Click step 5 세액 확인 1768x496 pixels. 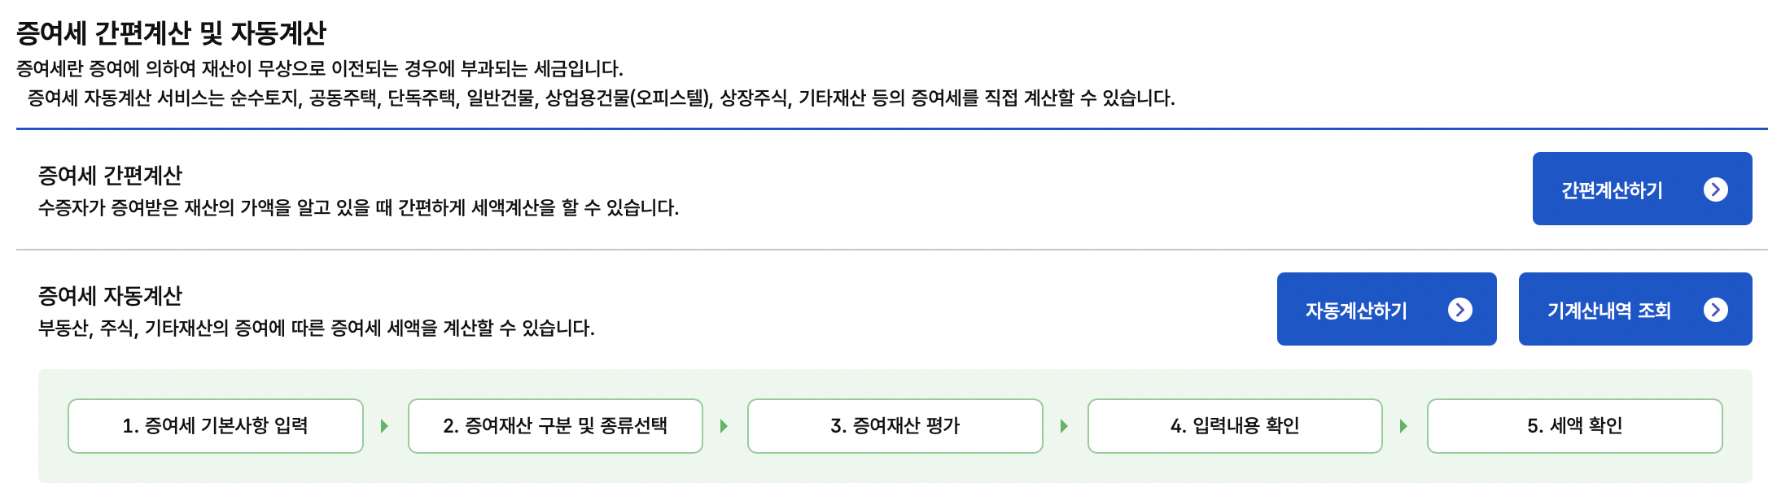1573,425
